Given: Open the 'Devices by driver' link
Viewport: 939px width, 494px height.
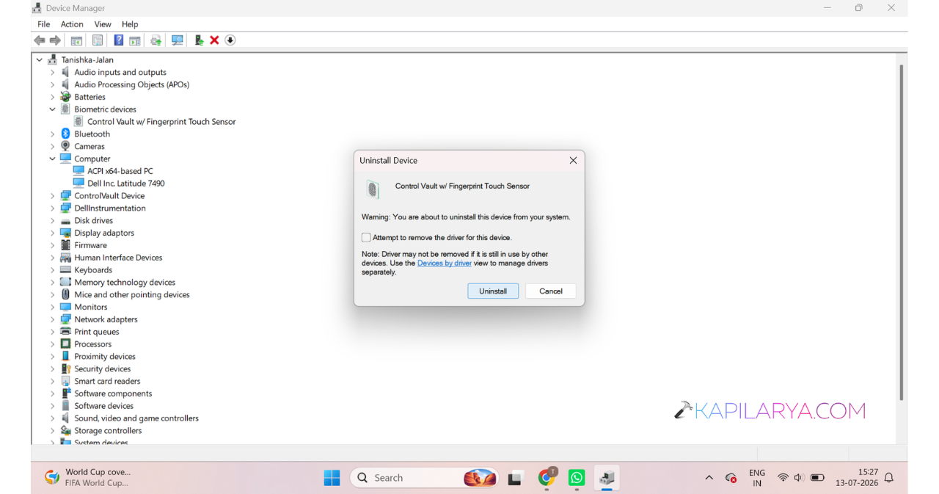Looking at the screenshot, I should pyautogui.click(x=445, y=263).
